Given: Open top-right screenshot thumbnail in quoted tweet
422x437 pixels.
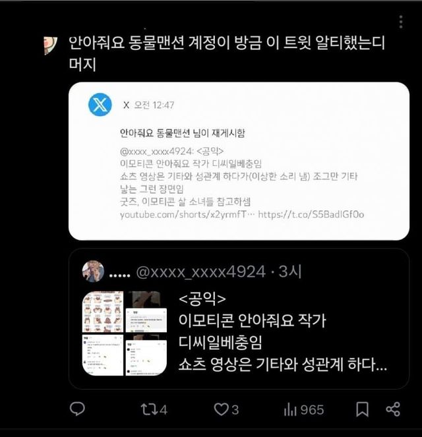Looking at the screenshot, I should [146, 312].
